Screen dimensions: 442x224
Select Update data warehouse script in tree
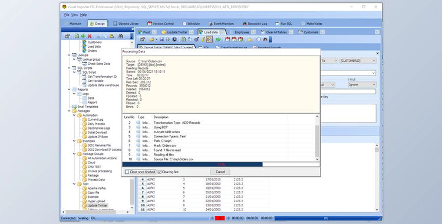pyautogui.click(x=103, y=85)
